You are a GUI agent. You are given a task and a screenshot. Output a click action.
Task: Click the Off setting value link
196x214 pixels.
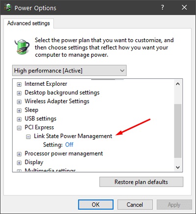point(69,144)
